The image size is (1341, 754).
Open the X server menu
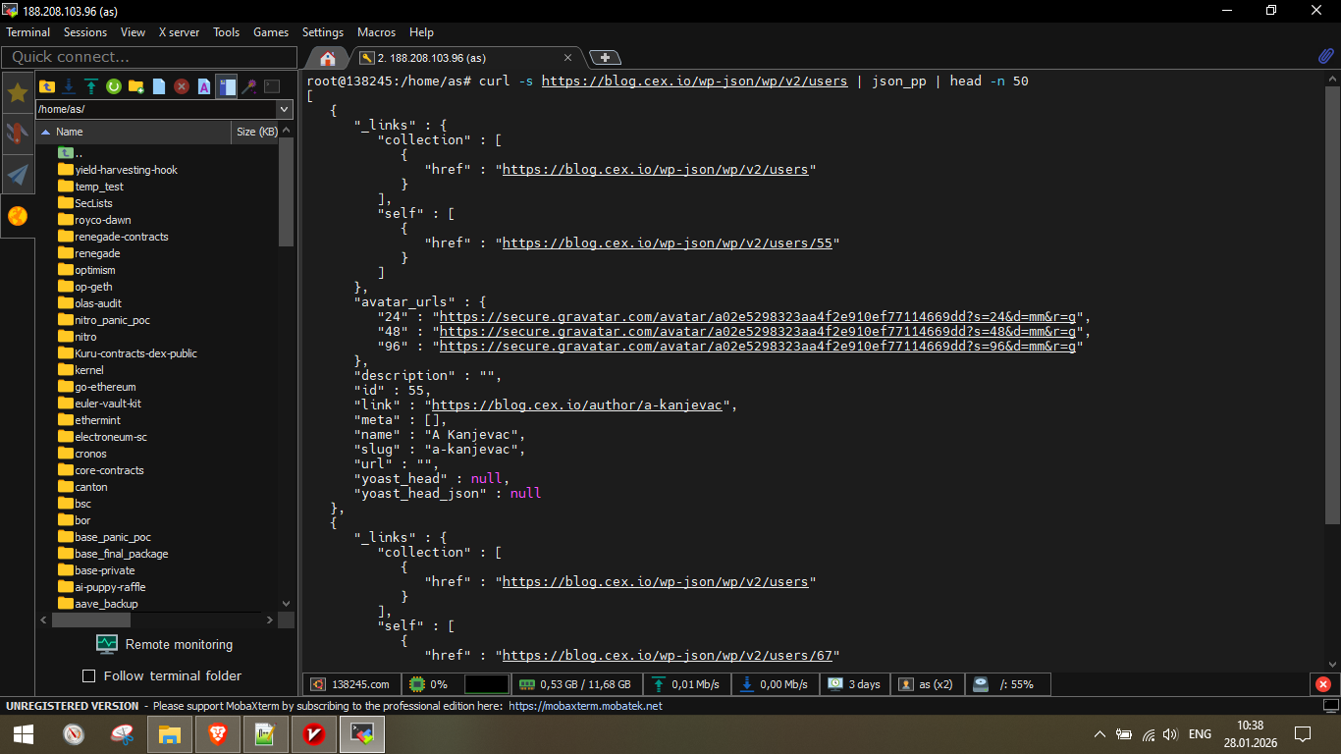[x=179, y=32]
